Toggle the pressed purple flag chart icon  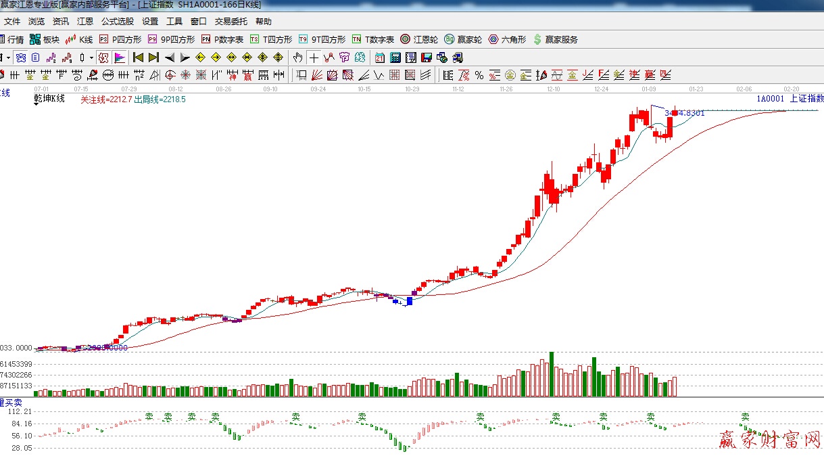[119, 58]
